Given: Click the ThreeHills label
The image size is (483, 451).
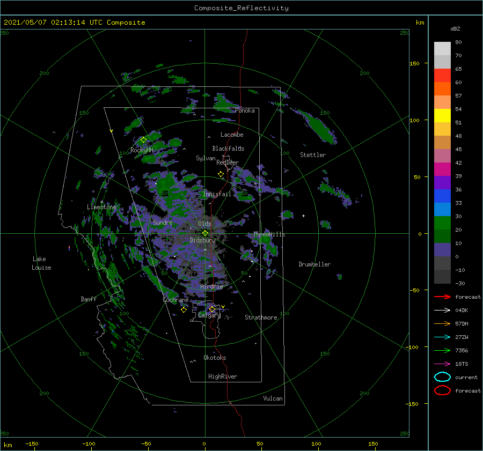Looking at the screenshot, I should 269,234.
